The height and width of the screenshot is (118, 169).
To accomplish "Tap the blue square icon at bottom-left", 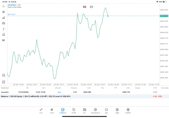I will 3,82.
